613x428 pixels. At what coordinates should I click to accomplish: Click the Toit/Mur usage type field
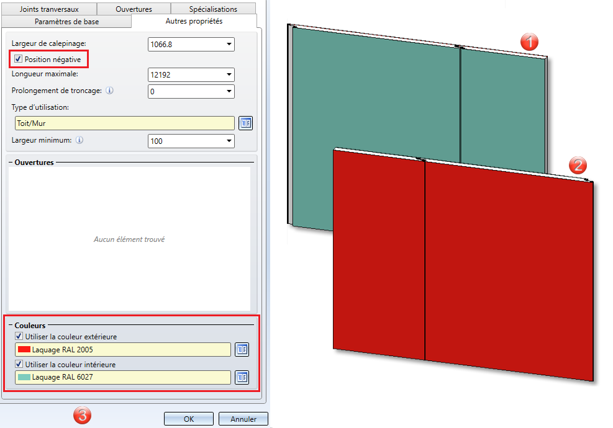point(125,123)
